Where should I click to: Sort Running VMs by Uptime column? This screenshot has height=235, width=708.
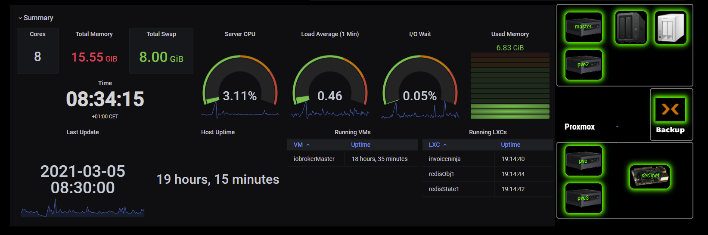(360, 145)
